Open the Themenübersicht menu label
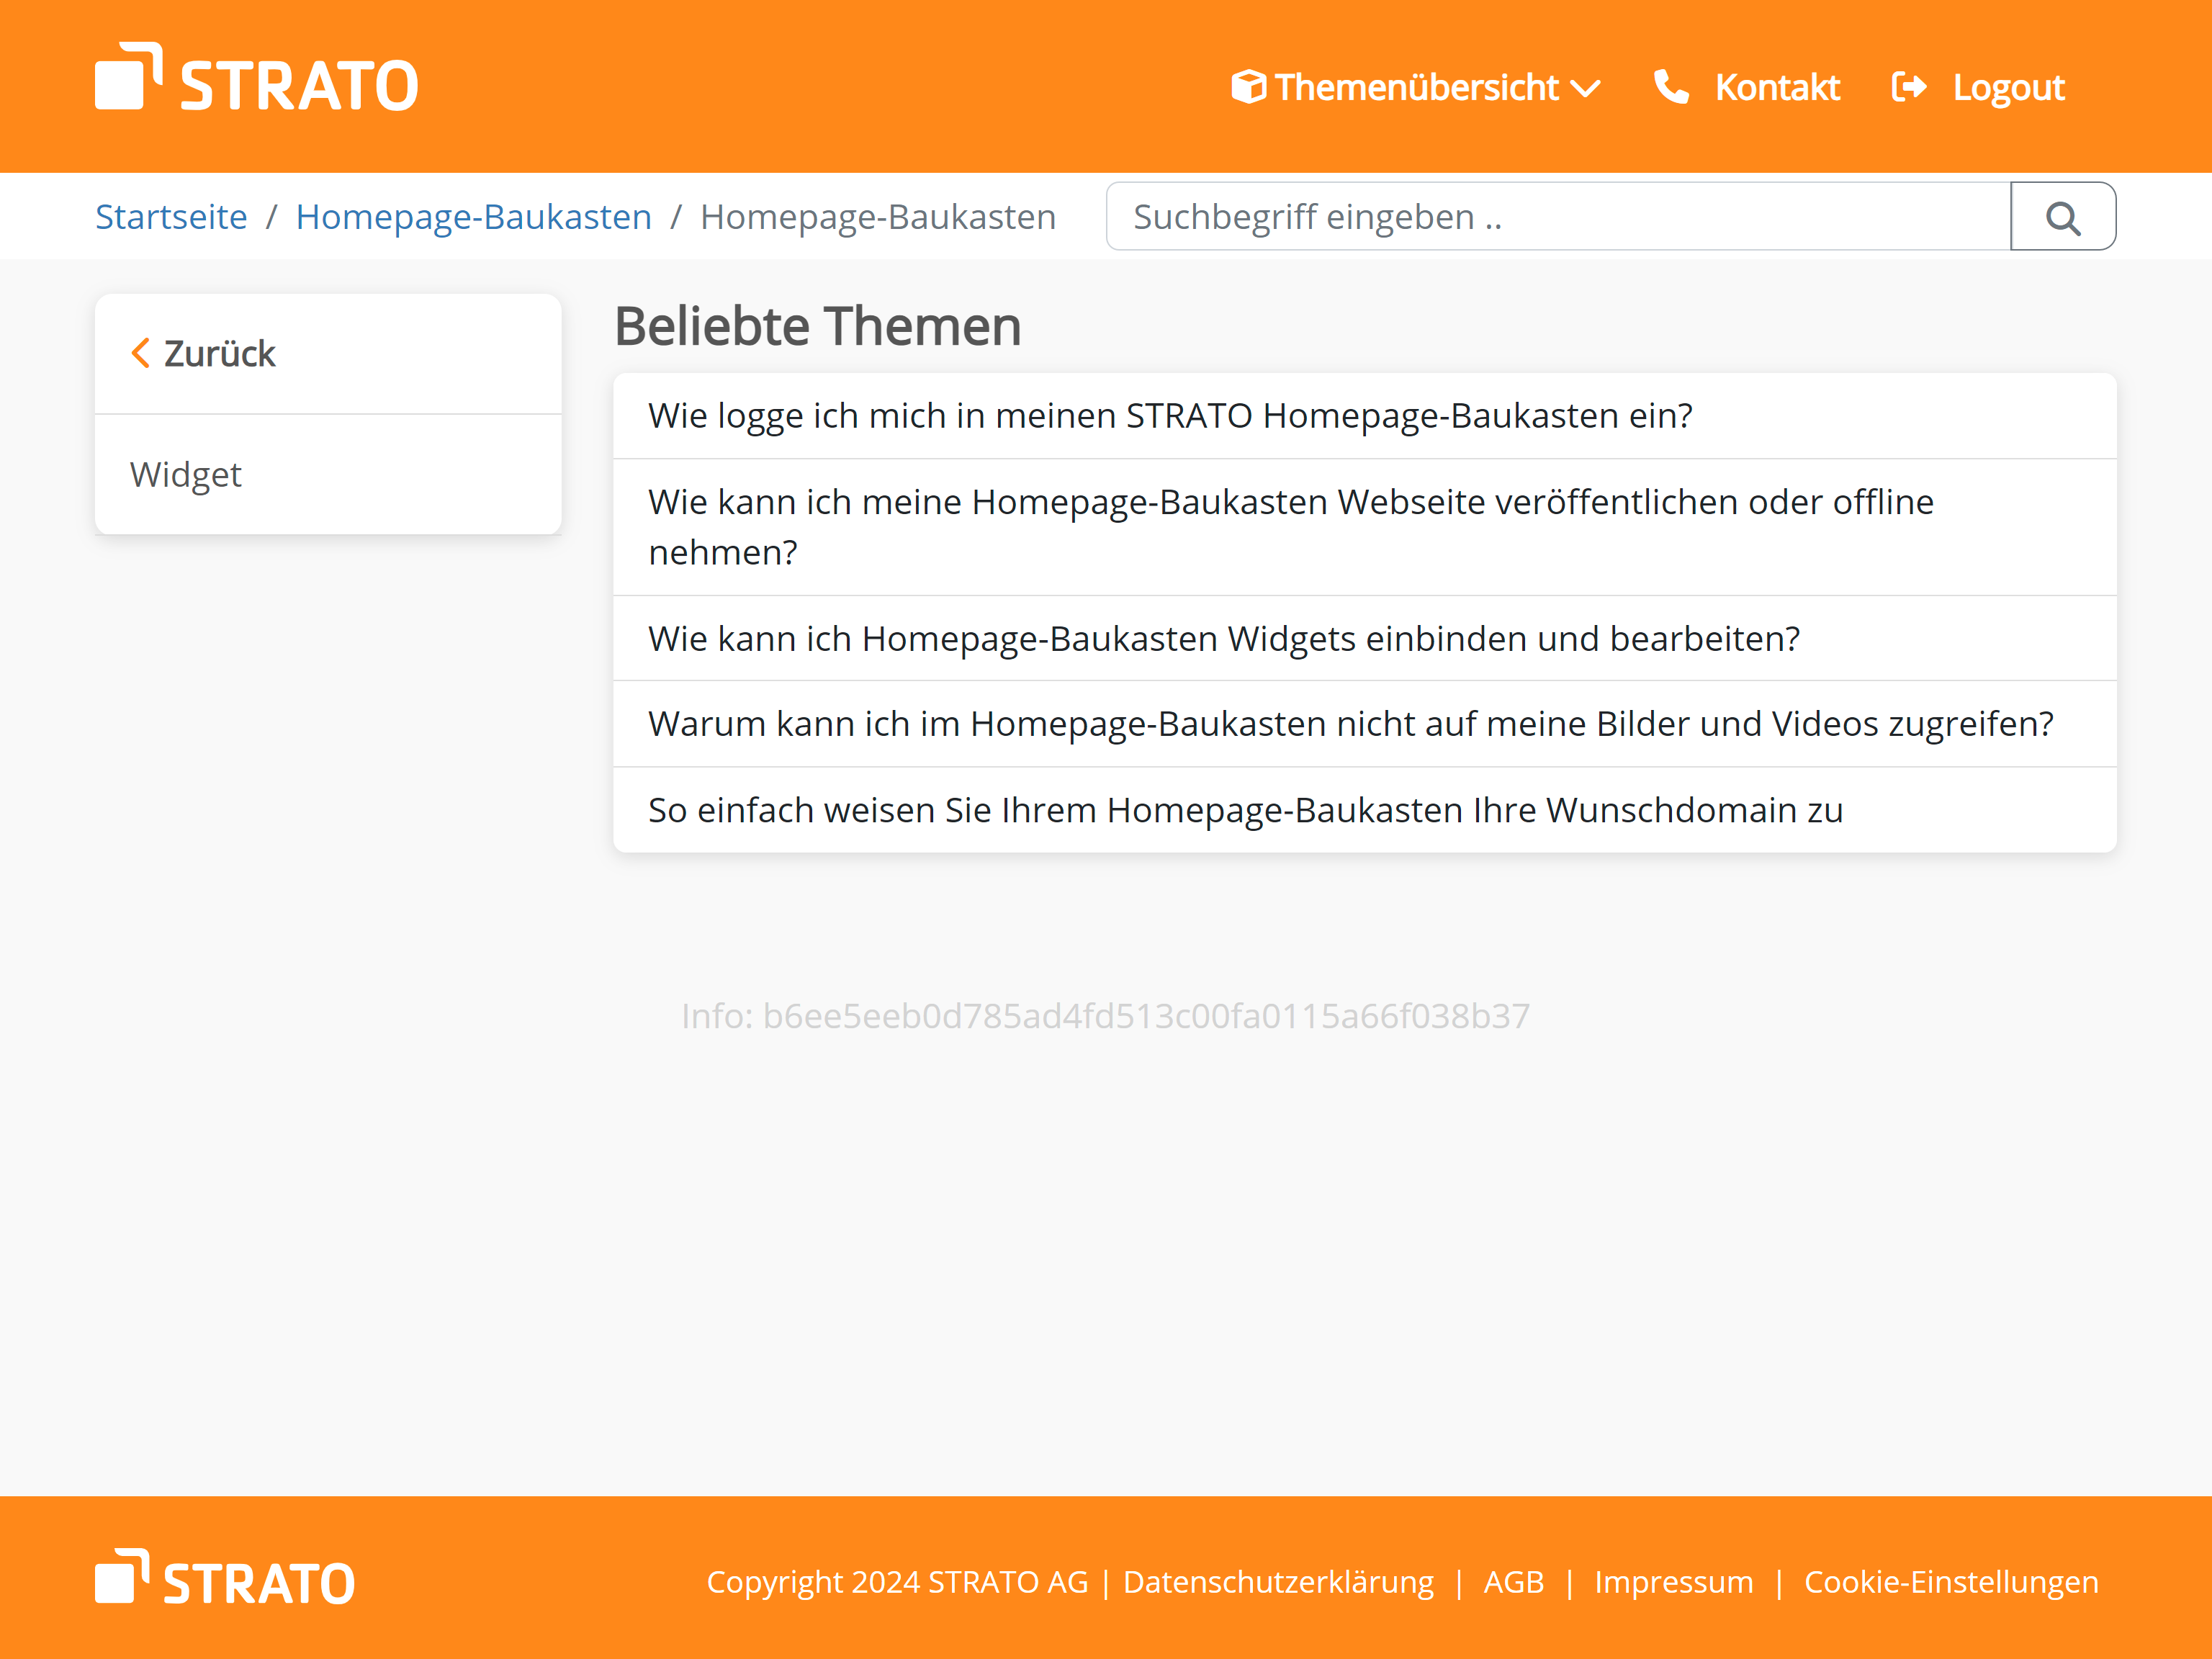The image size is (2212, 1659). click(x=1416, y=87)
